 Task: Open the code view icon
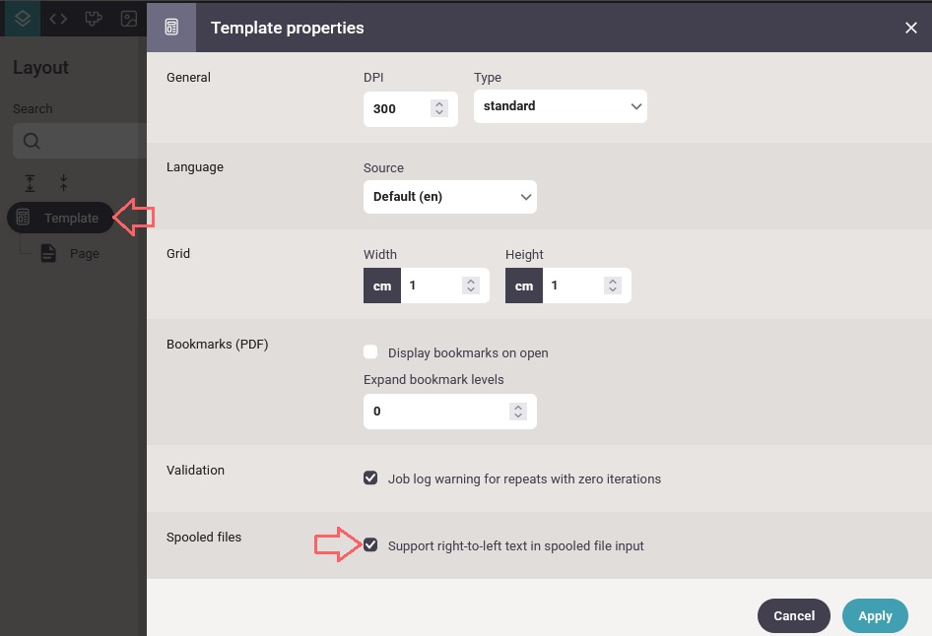(x=58, y=19)
